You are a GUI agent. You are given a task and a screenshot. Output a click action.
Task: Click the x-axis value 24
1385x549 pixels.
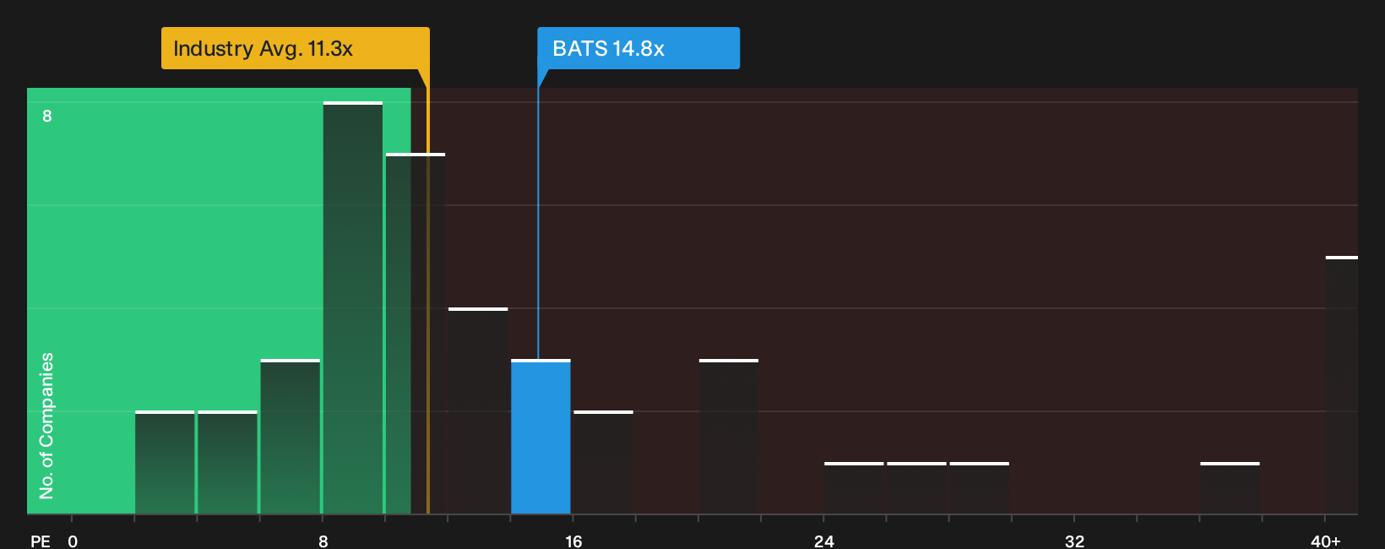point(824,541)
